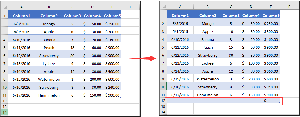Select Mango cell in left sheet
Image resolution: width=300 pixels, height=117 pixels.
tap(49, 24)
